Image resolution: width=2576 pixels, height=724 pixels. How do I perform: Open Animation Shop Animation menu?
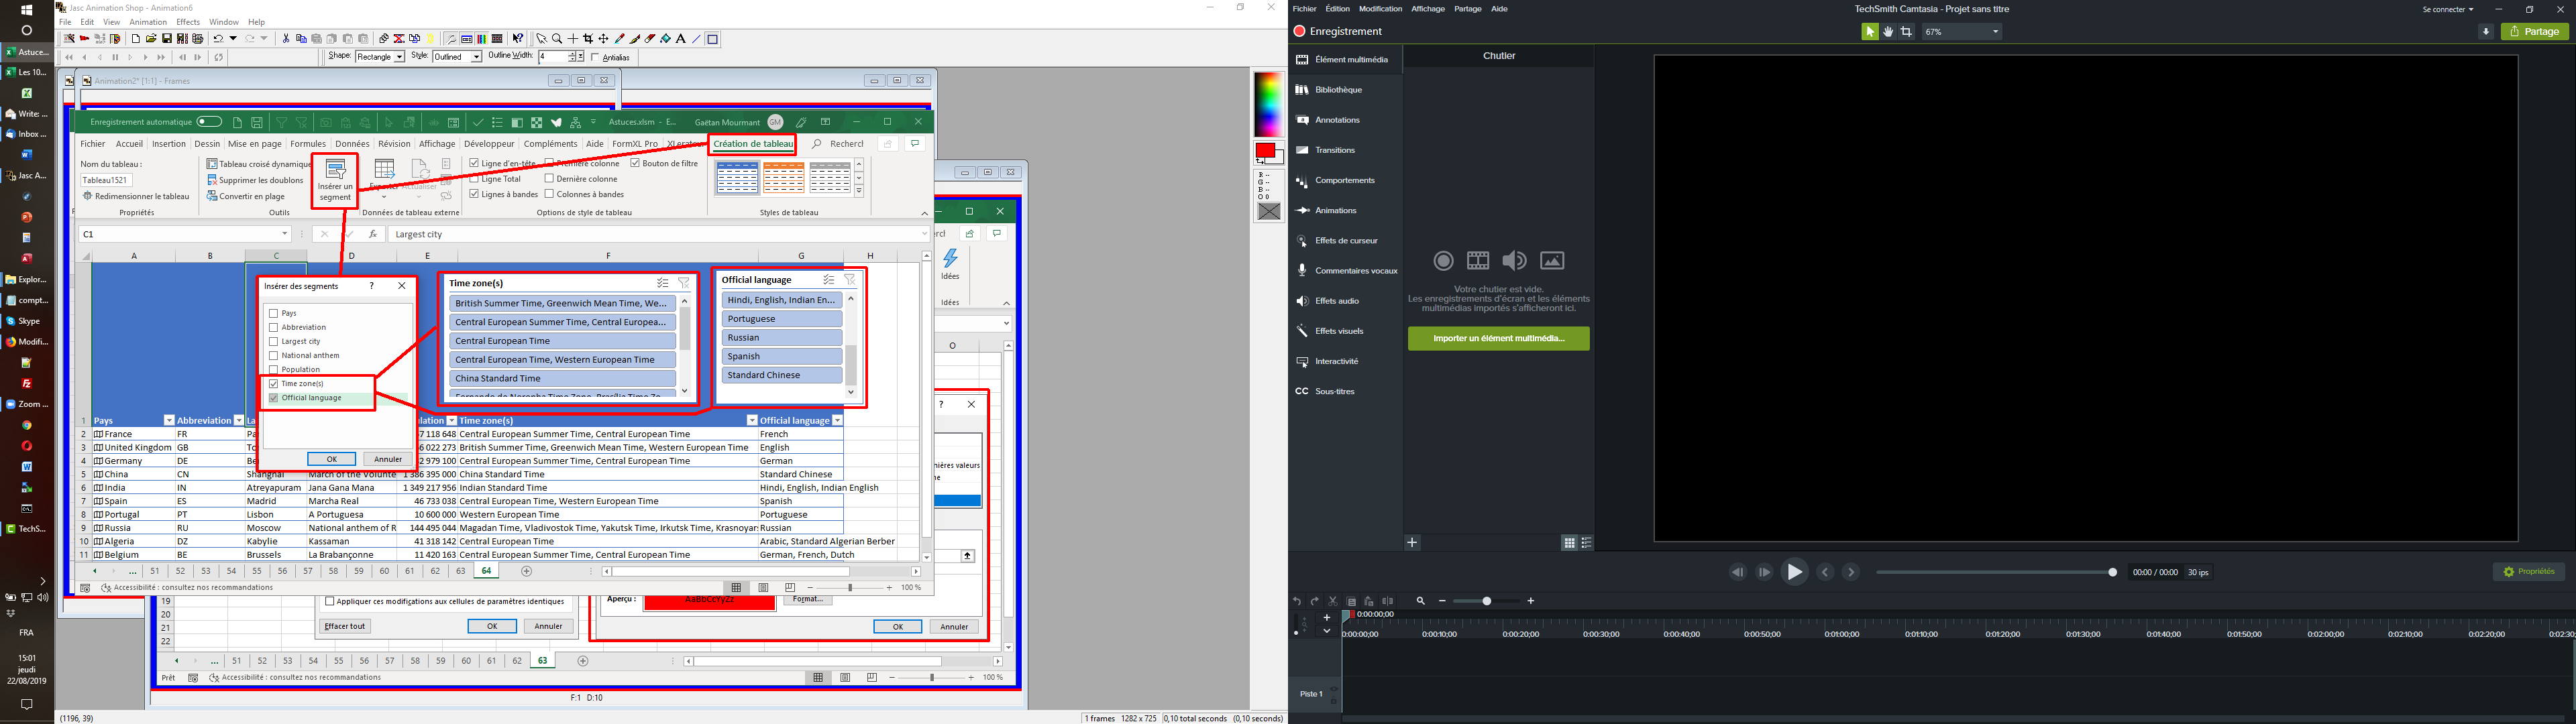tap(148, 22)
